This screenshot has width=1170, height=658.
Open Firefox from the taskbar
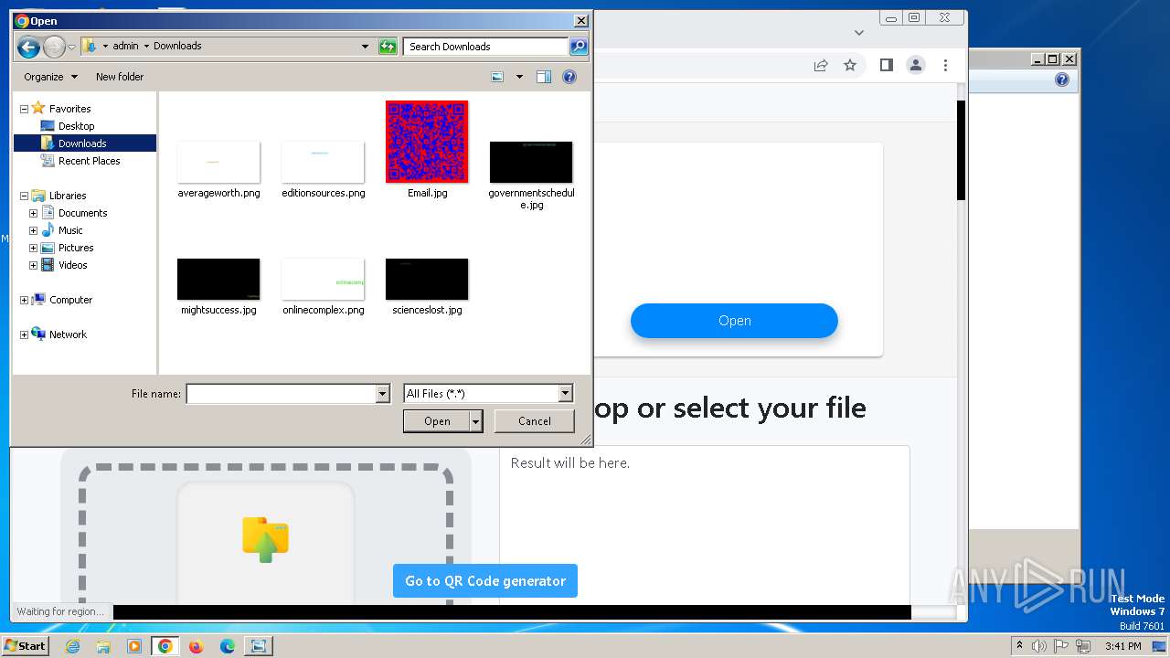tap(196, 646)
